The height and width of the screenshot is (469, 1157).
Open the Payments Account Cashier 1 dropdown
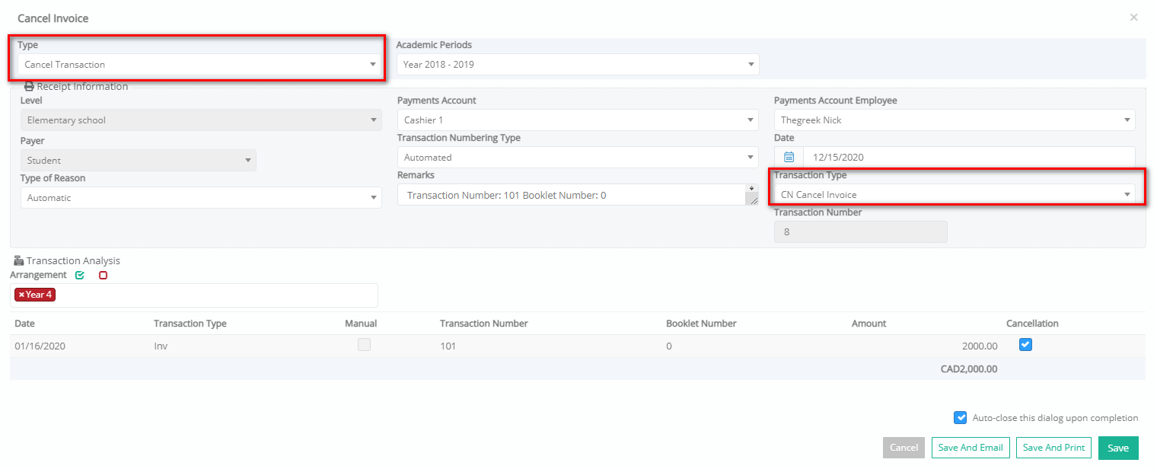click(x=578, y=120)
